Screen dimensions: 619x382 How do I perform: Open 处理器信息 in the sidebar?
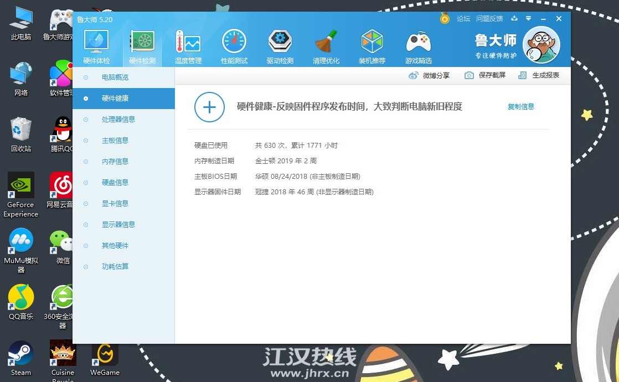pos(123,119)
